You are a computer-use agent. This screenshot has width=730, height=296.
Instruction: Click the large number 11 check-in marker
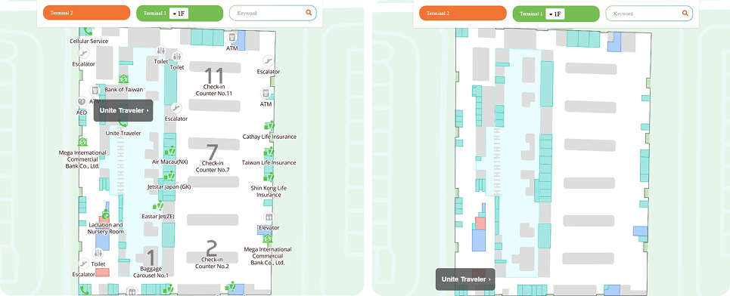(214, 76)
